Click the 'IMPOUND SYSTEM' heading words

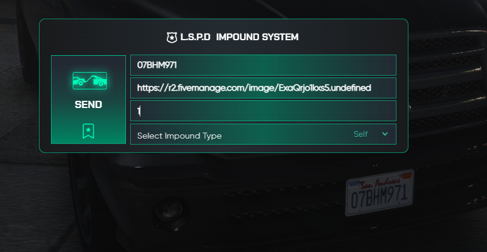pyautogui.click(x=257, y=37)
